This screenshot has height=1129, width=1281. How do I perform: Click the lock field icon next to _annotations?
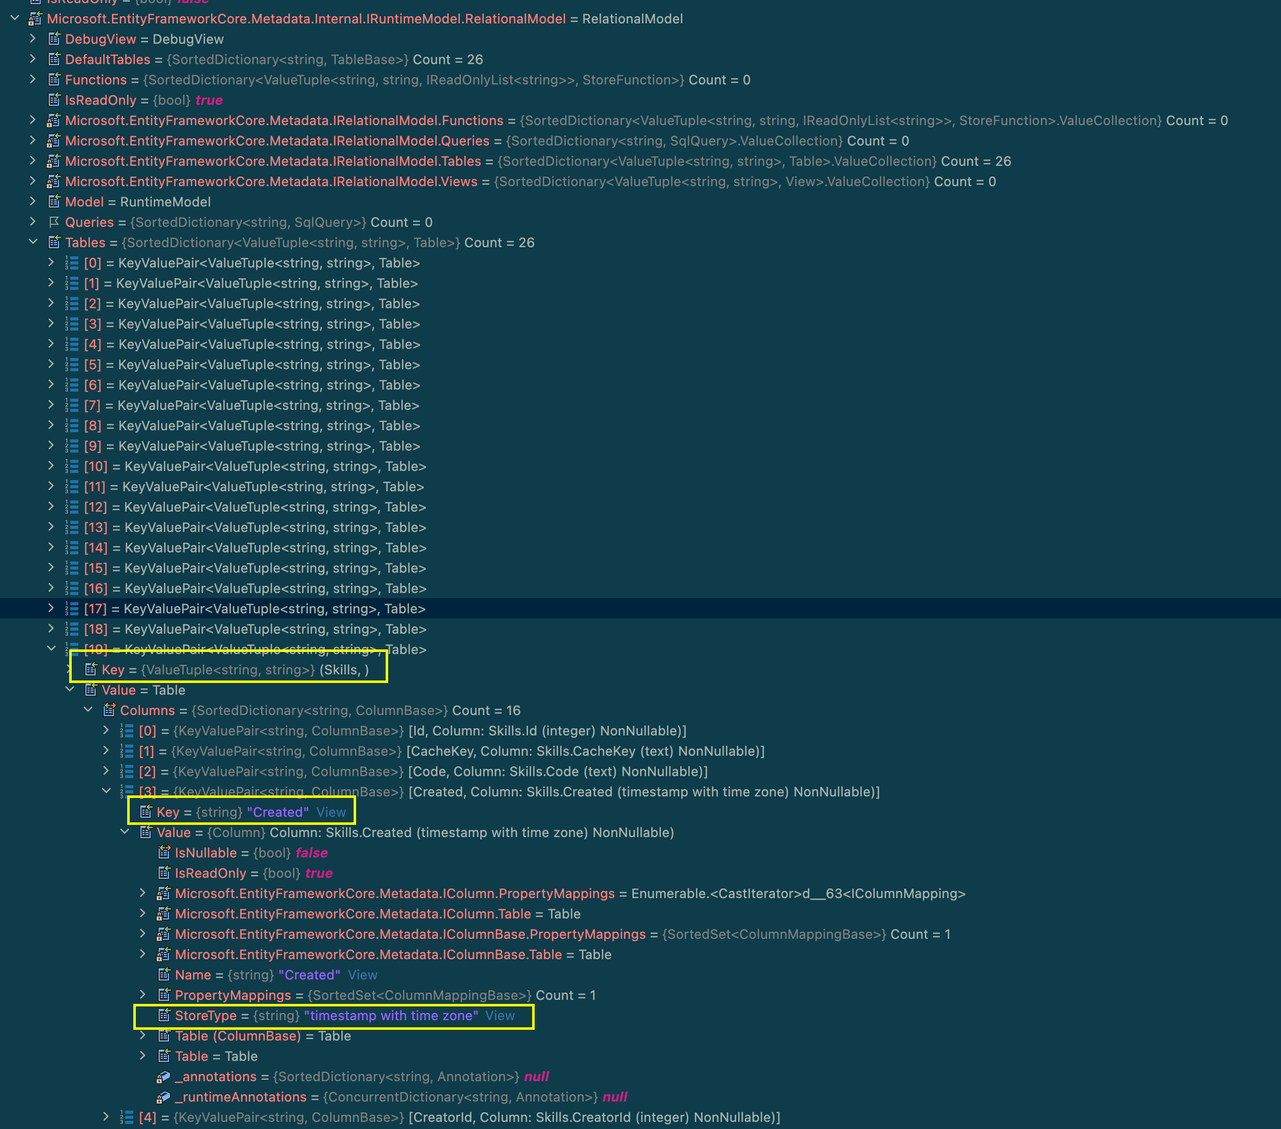pyautogui.click(x=164, y=1077)
